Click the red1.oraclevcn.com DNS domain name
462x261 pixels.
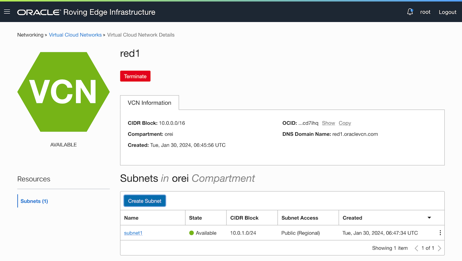click(355, 134)
